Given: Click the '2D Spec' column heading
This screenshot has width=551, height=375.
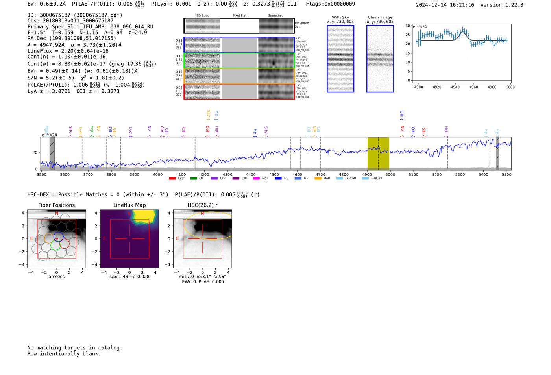Looking at the screenshot, I should (x=203, y=16).
